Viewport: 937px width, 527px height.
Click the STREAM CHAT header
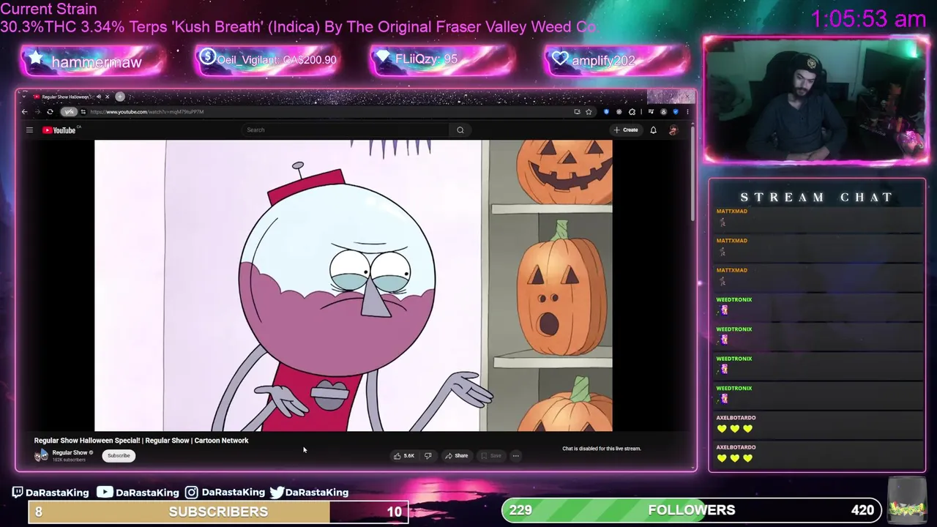(816, 198)
